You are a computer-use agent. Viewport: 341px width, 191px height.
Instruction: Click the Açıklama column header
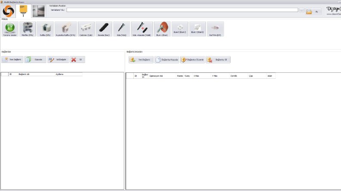pyautogui.click(x=68, y=74)
